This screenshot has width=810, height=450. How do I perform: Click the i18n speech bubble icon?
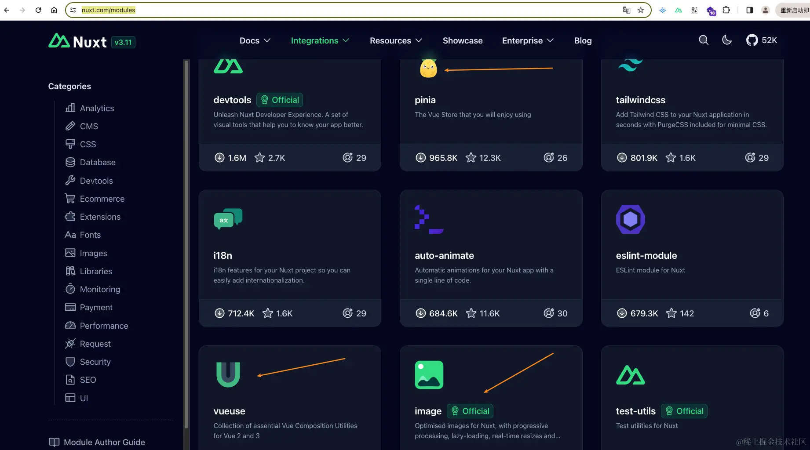coord(228,219)
